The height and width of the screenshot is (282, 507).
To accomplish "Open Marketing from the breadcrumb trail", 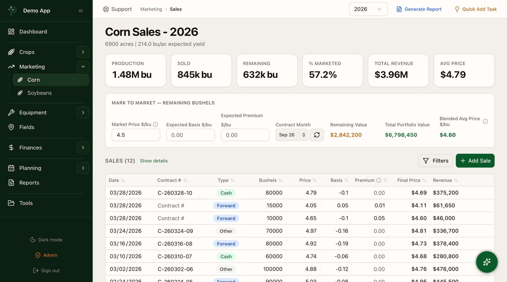I will coord(151,9).
